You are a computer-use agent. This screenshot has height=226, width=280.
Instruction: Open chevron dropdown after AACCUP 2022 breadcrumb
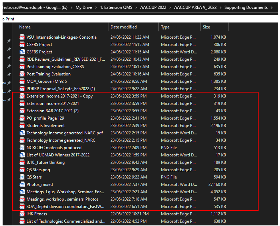pos(170,7)
